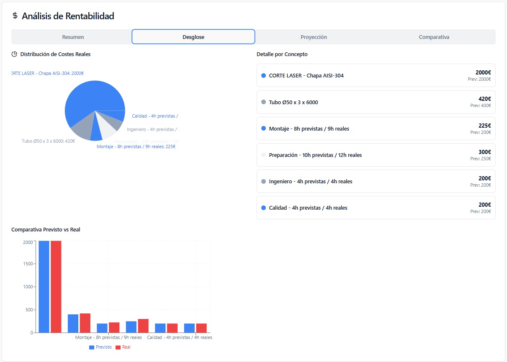Click the gray dot next to Tubo Ø50 row
This screenshot has width=507, height=362.
click(x=263, y=102)
